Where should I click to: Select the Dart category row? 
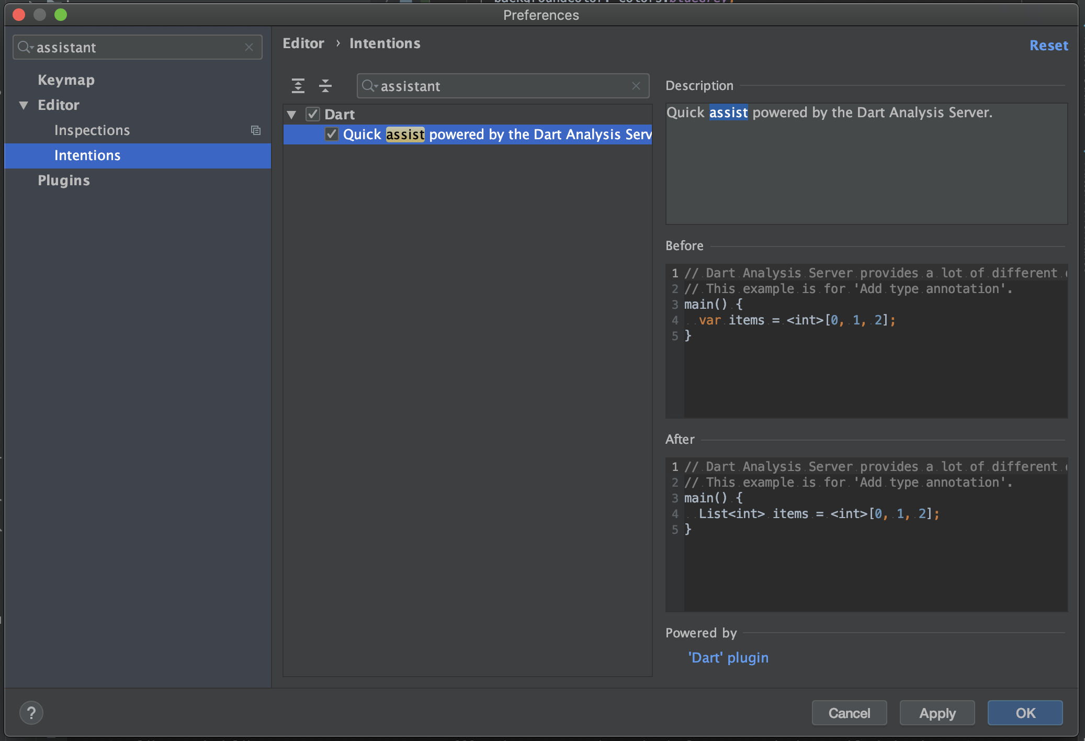coord(468,114)
